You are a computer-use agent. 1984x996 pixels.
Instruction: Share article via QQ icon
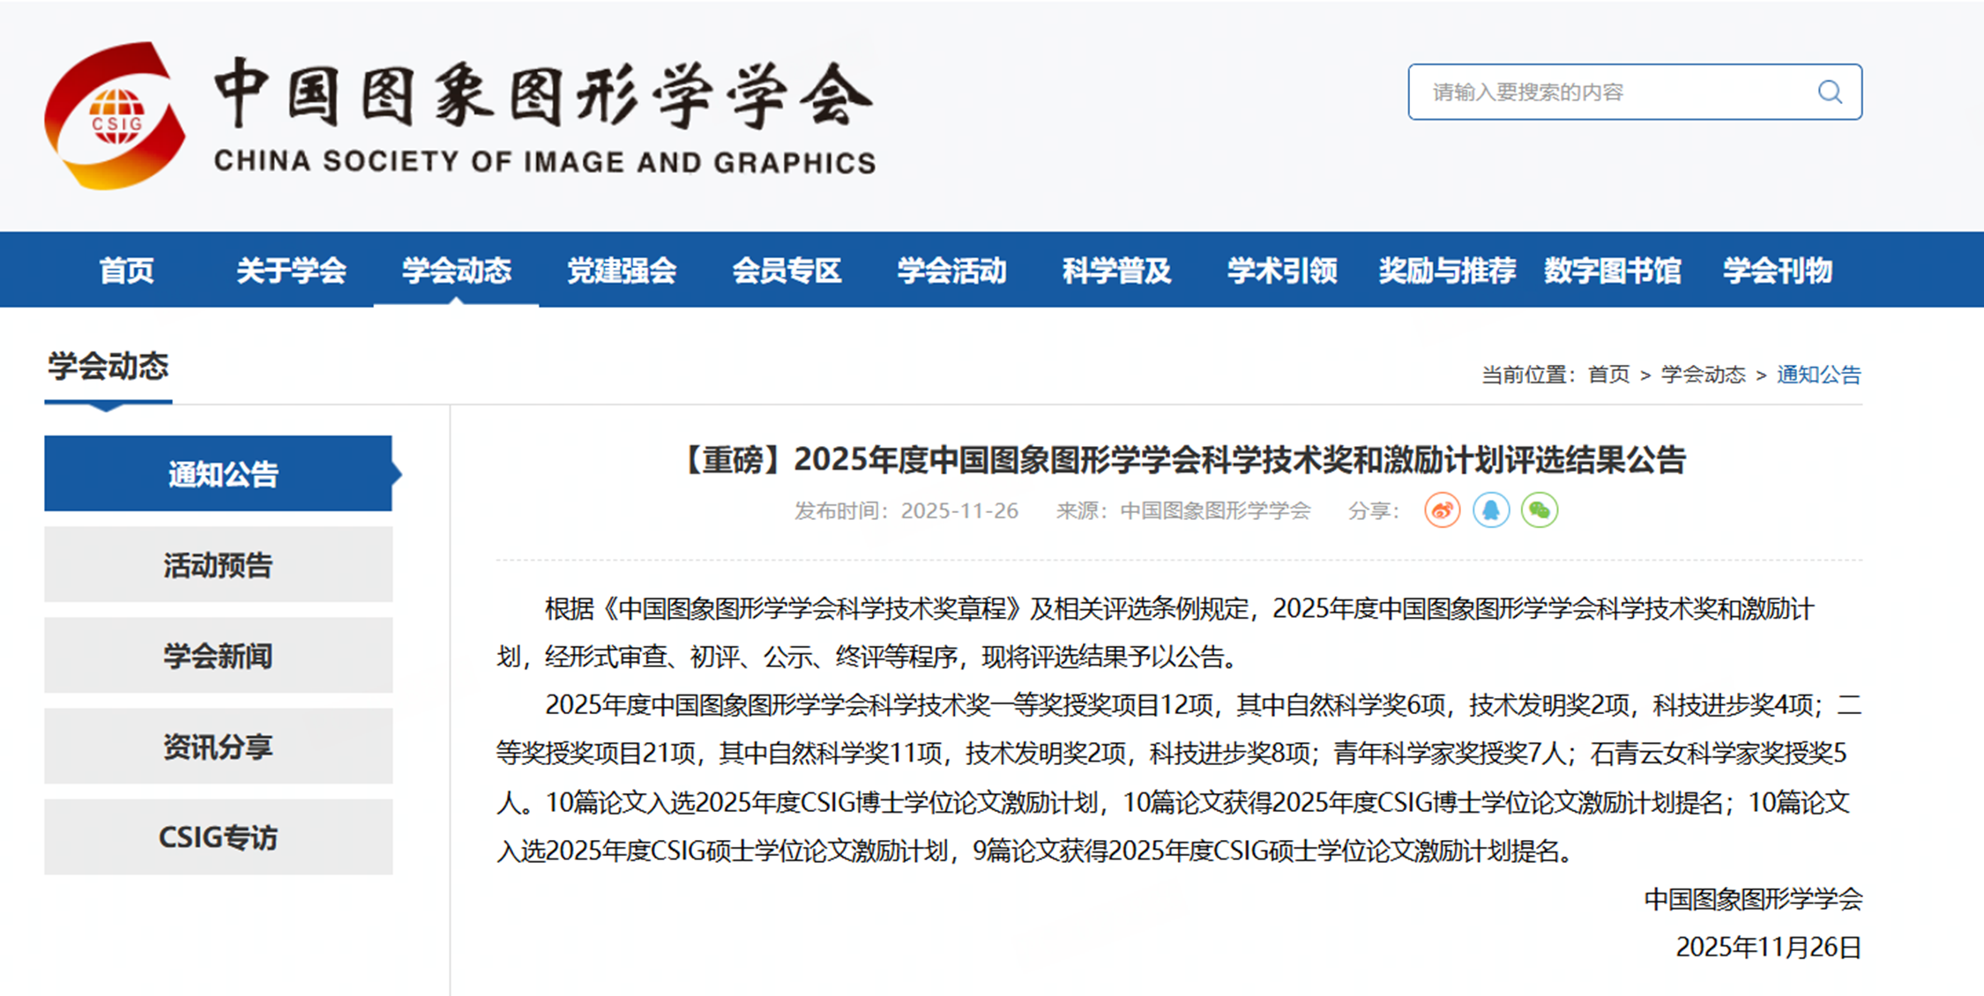1490,510
